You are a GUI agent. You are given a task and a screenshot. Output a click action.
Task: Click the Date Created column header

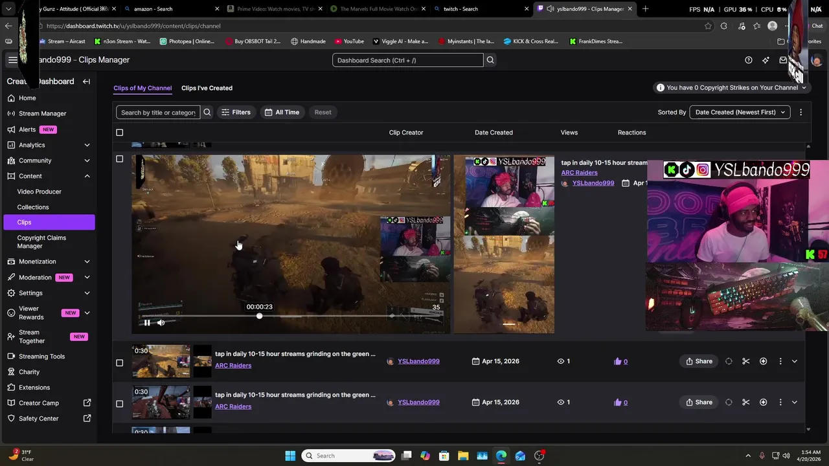click(x=494, y=133)
